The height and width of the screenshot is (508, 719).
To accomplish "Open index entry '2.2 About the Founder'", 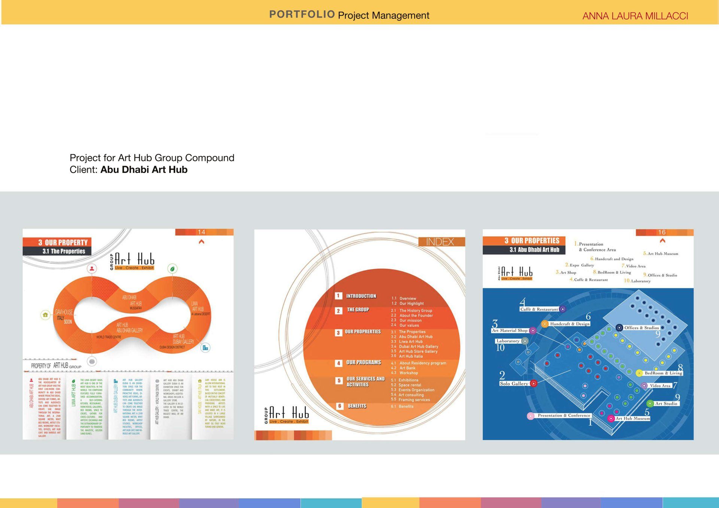I will point(412,316).
